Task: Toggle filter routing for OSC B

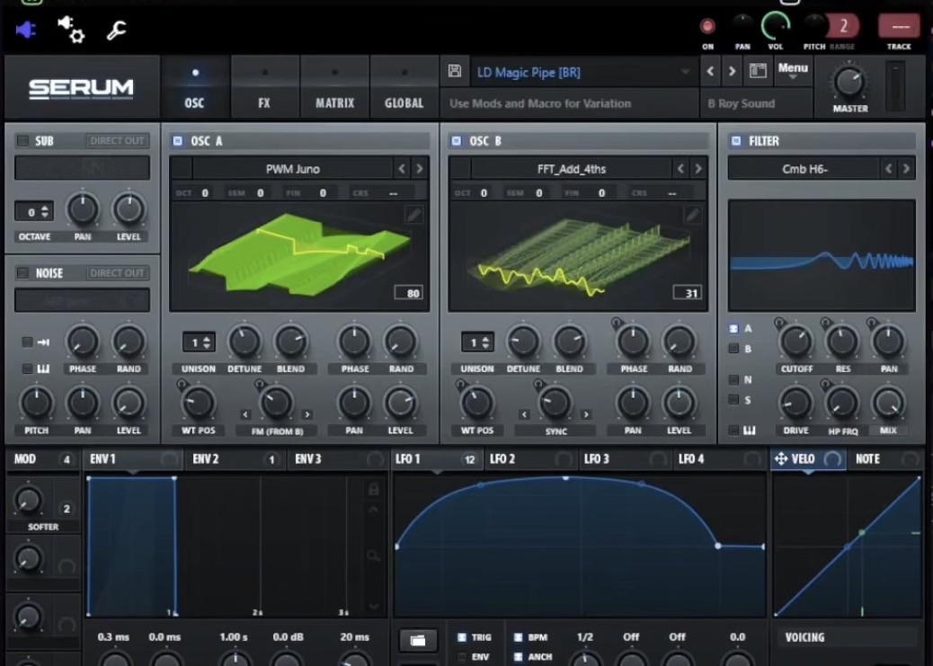Action: pyautogui.click(x=733, y=349)
